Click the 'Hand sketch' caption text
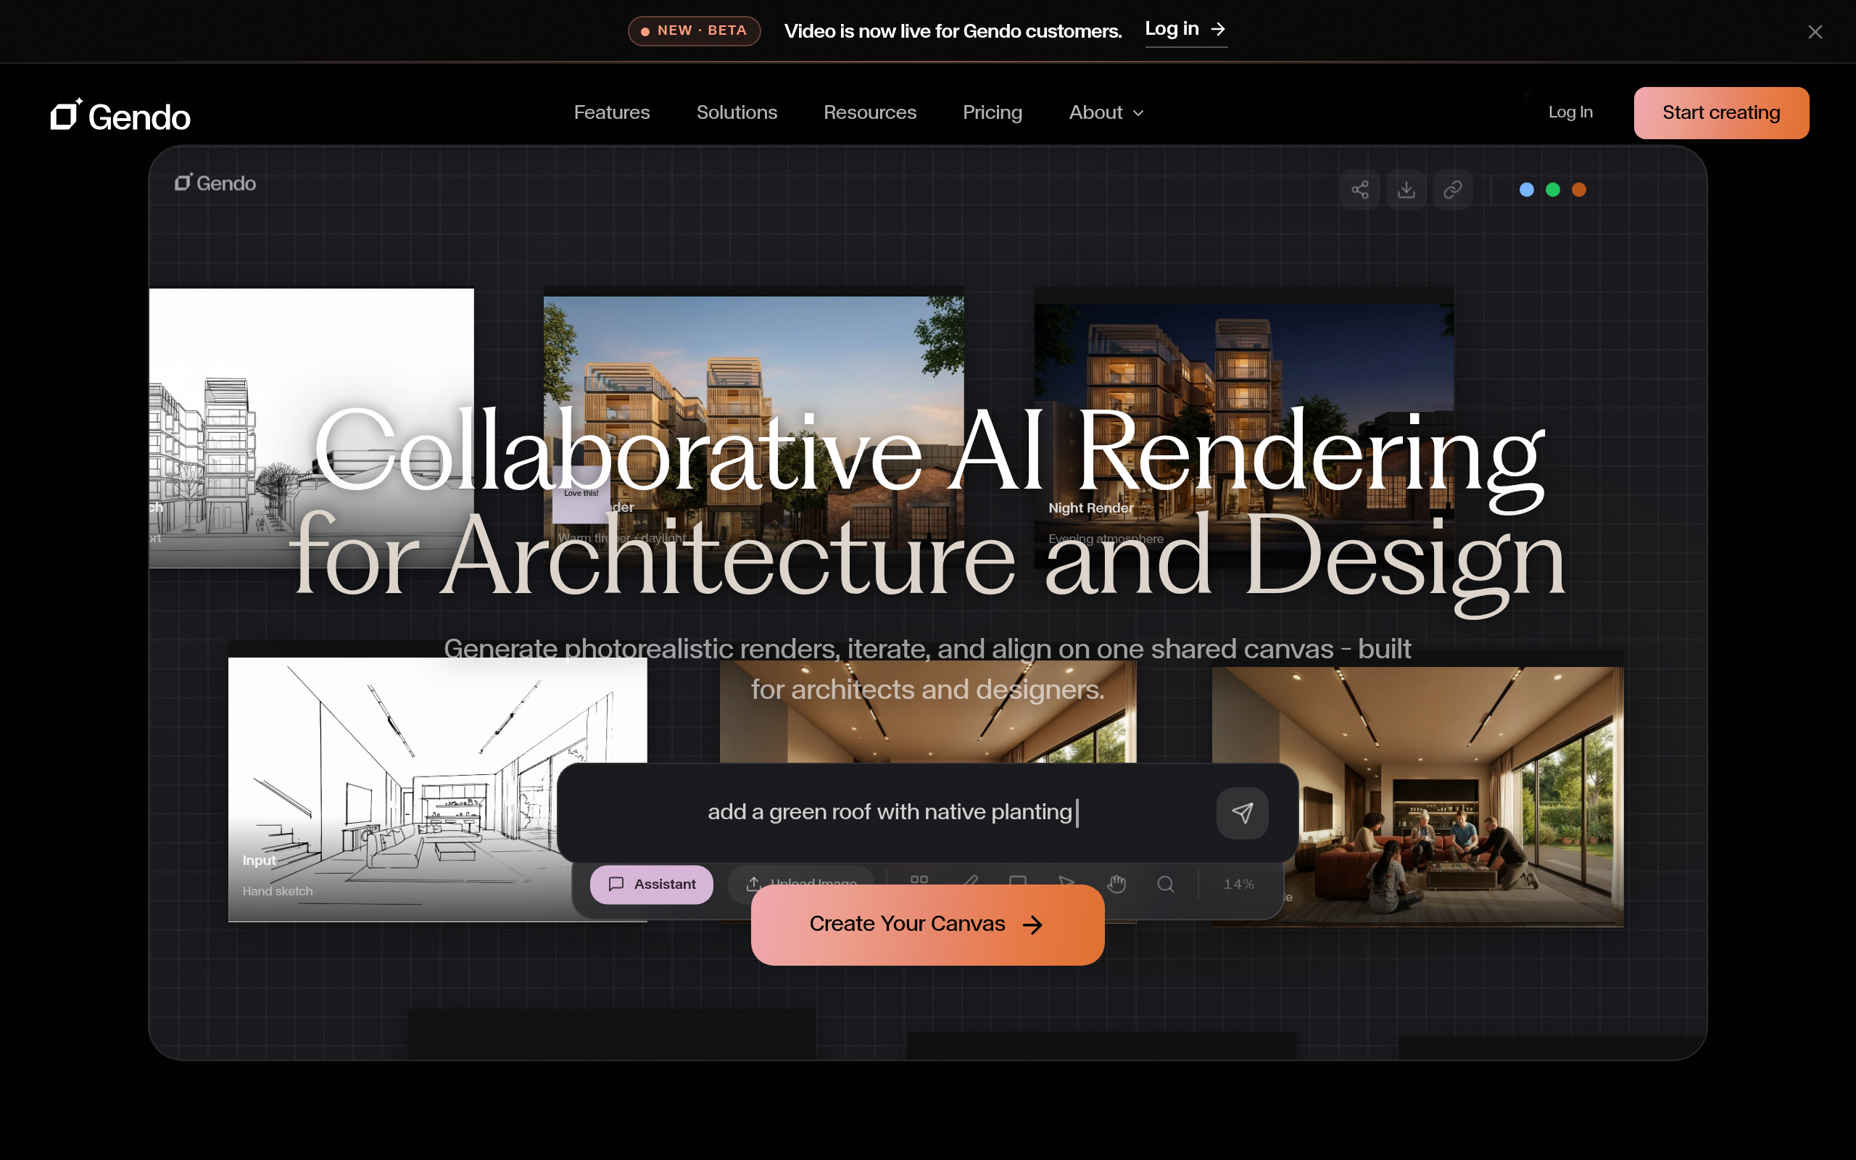The height and width of the screenshot is (1160, 1856). (x=278, y=891)
